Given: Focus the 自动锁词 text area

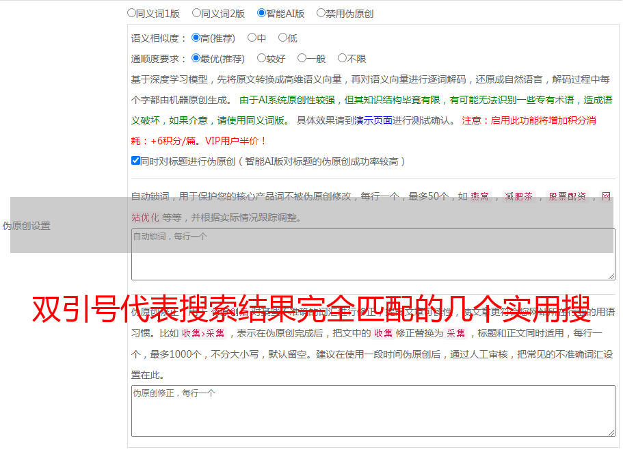Looking at the screenshot, I should pyautogui.click(x=373, y=254).
